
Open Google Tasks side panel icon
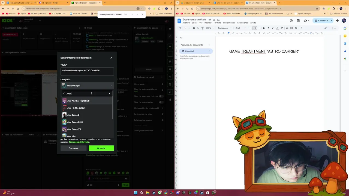pos(345,44)
